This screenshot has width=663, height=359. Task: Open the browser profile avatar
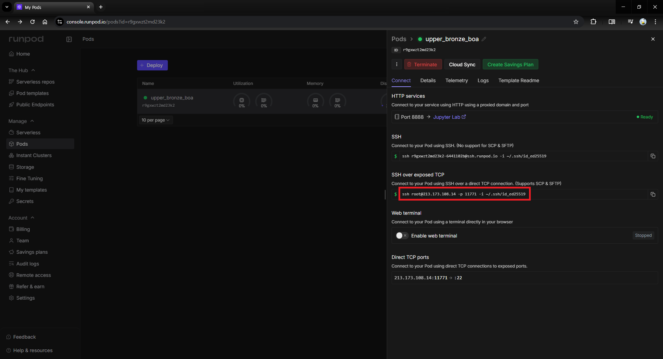(643, 22)
